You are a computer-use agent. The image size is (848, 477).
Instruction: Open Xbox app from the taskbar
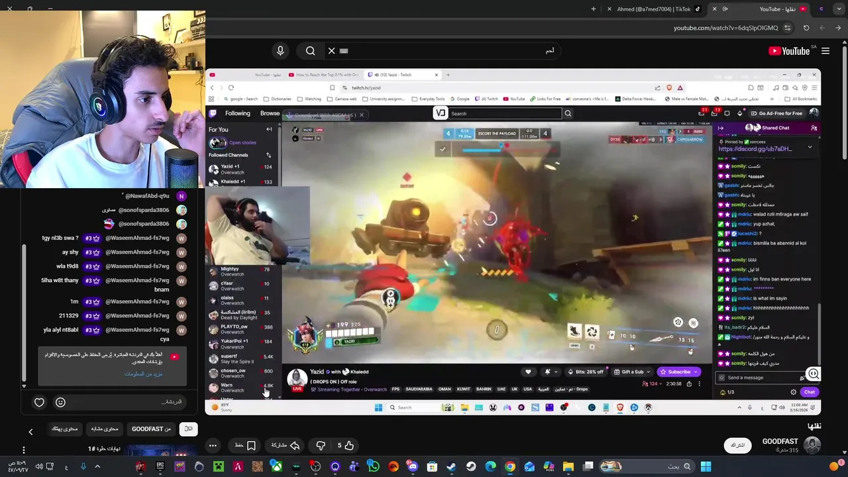[276, 466]
